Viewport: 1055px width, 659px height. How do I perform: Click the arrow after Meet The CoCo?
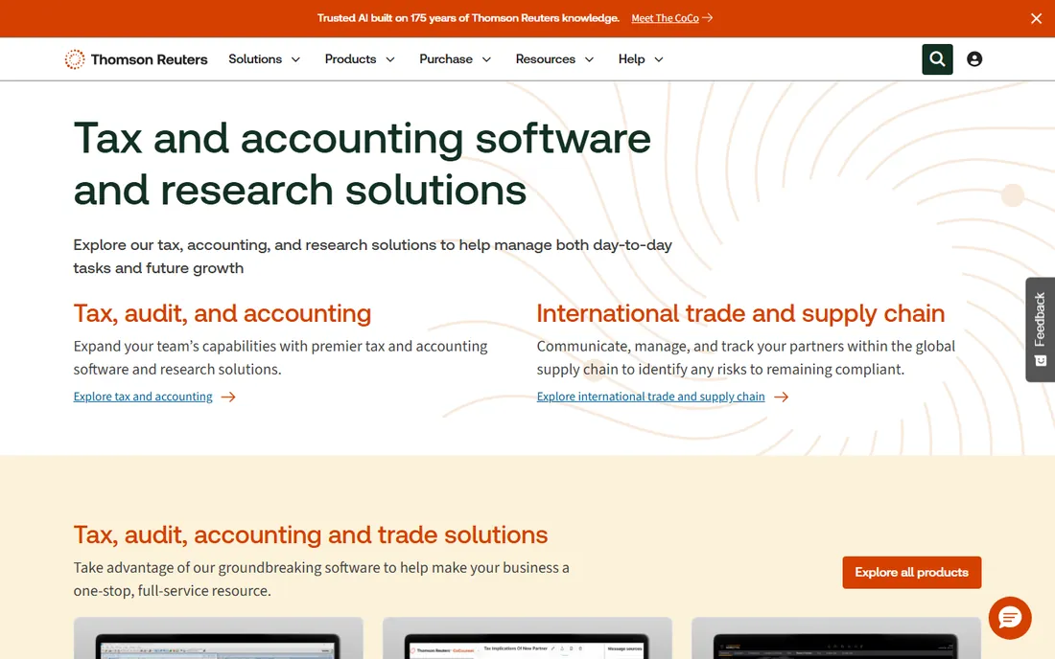coord(708,18)
